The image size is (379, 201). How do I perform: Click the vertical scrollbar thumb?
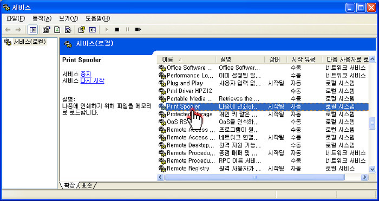(x=373, y=124)
